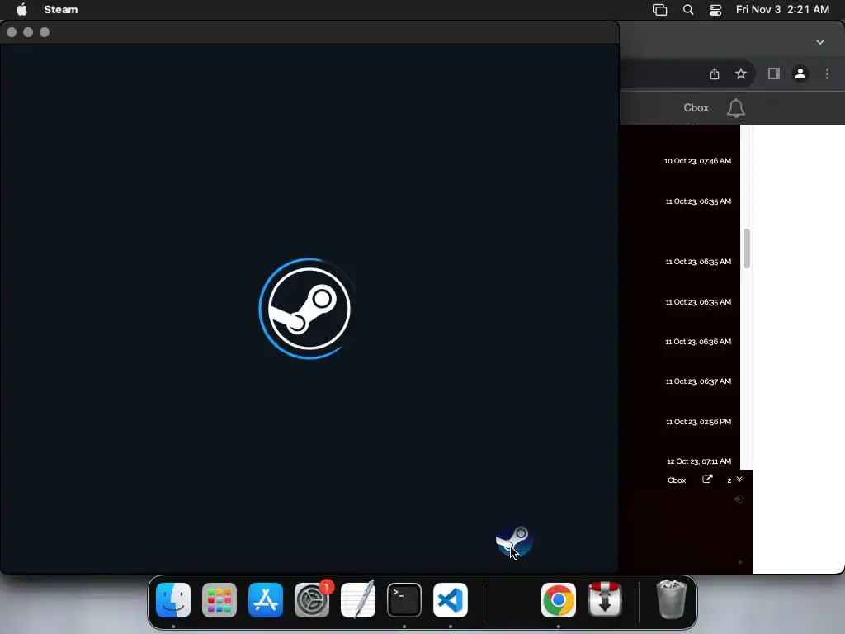Select message dated 12 Oct 23, 07:11 AM

click(x=699, y=461)
